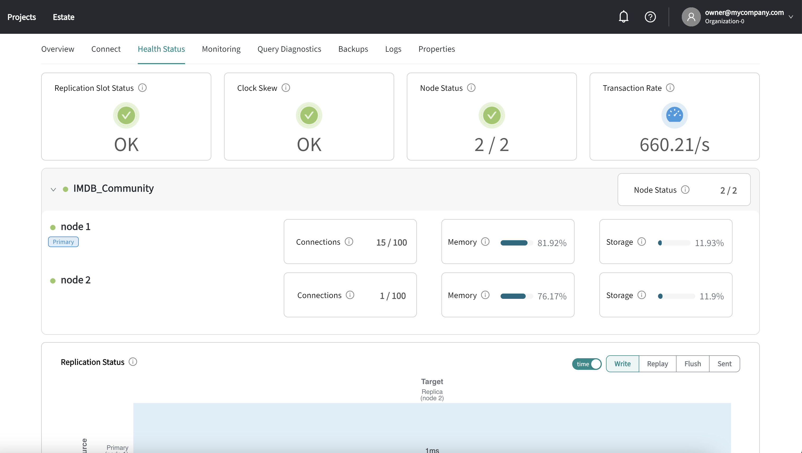Screen dimensions: 802x453
Task: Click the Connections info icon on node 1
Action: pos(349,242)
